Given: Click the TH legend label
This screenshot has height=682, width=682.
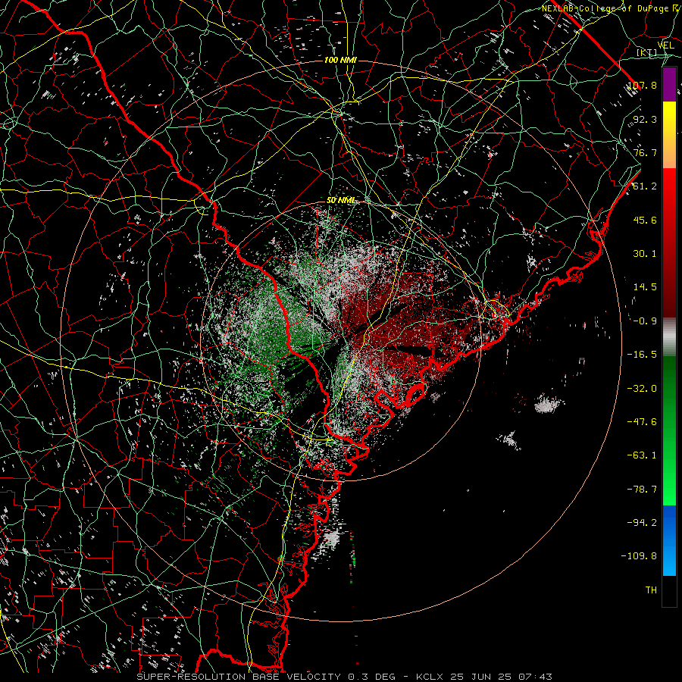Looking at the screenshot, I should [651, 590].
